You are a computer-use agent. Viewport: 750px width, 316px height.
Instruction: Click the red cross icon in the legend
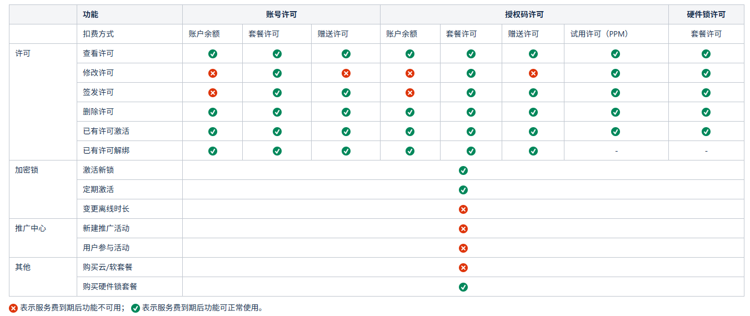pos(13,308)
